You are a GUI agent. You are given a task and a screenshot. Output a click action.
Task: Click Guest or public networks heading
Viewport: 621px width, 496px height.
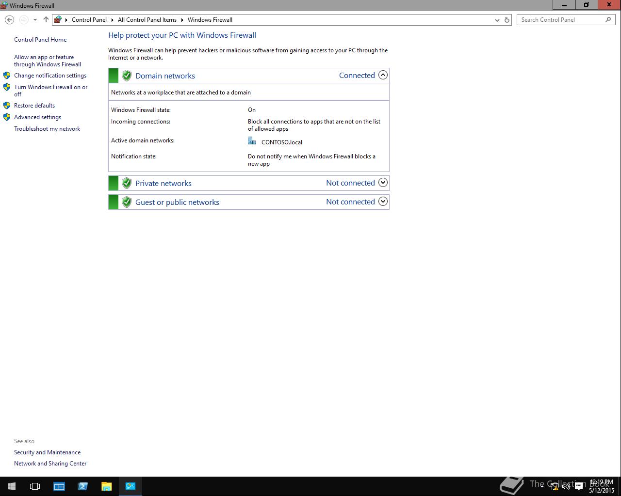point(177,202)
